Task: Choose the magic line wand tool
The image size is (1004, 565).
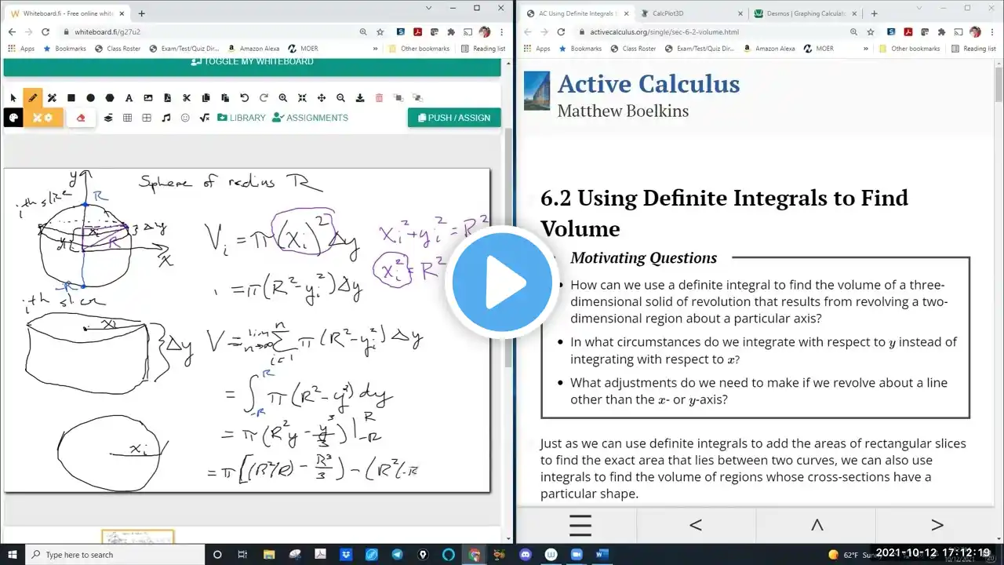Action: coord(52,98)
